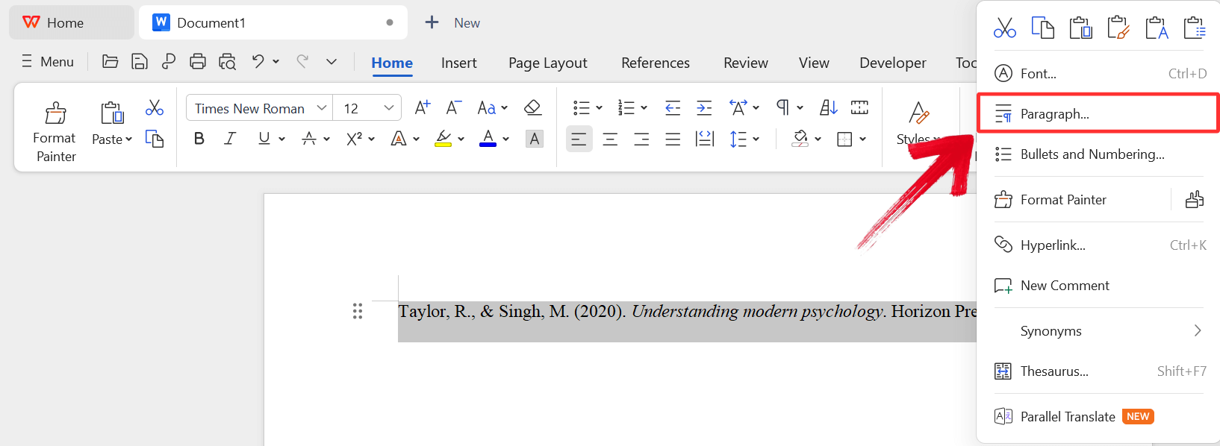The width and height of the screenshot is (1220, 446).
Task: Choose Hyperlink... in context menu
Action: 1099,245
